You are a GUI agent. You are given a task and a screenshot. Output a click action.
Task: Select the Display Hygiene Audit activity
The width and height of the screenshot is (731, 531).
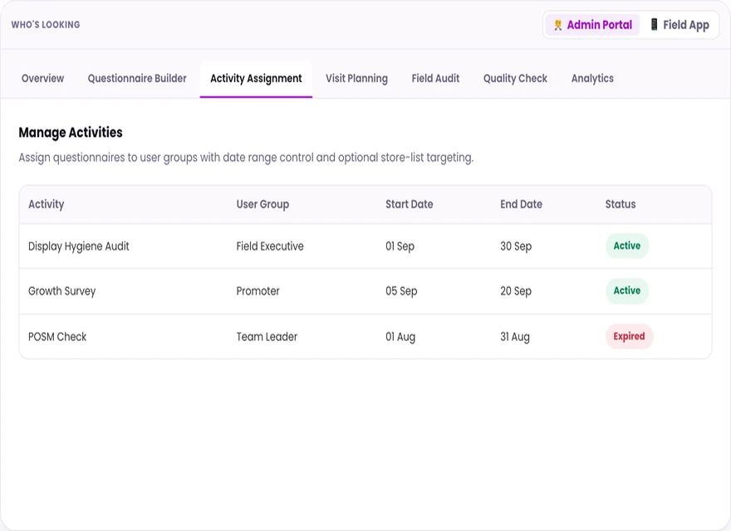(78, 246)
